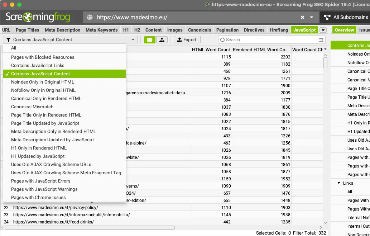The image size is (370, 236).
Task: Switch to the Hreflang tab
Action: (279, 30)
